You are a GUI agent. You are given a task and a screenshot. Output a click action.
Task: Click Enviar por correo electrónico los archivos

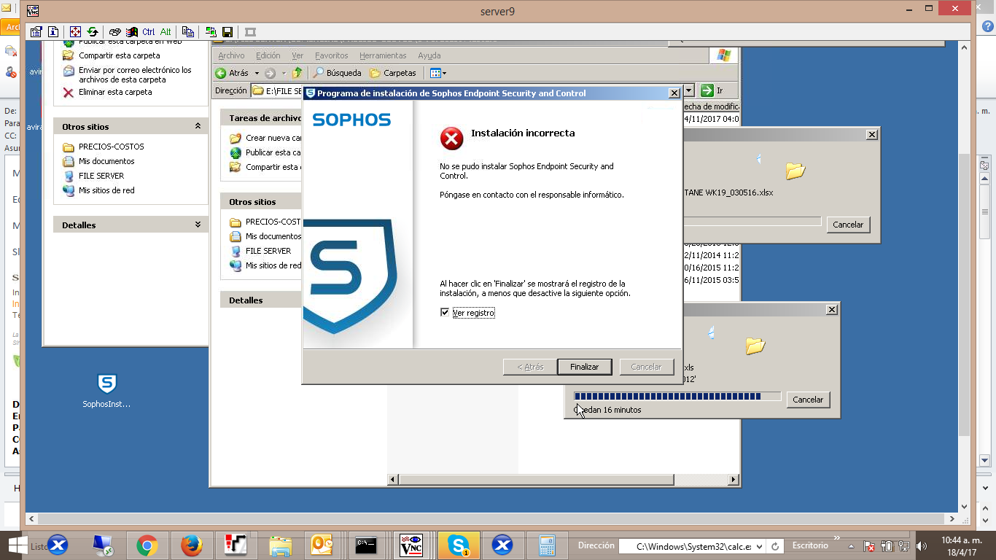tap(135, 74)
